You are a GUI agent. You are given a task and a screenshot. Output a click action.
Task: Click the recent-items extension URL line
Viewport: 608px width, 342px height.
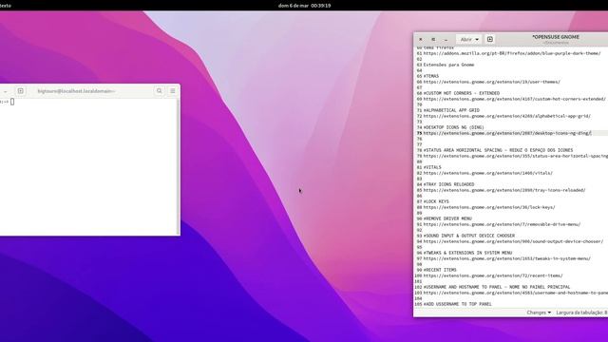pyautogui.click(x=493, y=275)
